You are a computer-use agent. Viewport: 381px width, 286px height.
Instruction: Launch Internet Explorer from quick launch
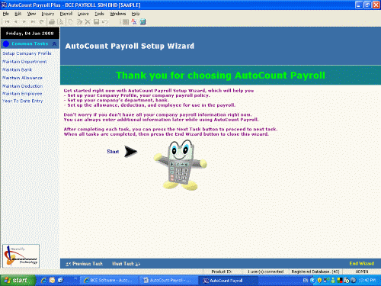43,280
